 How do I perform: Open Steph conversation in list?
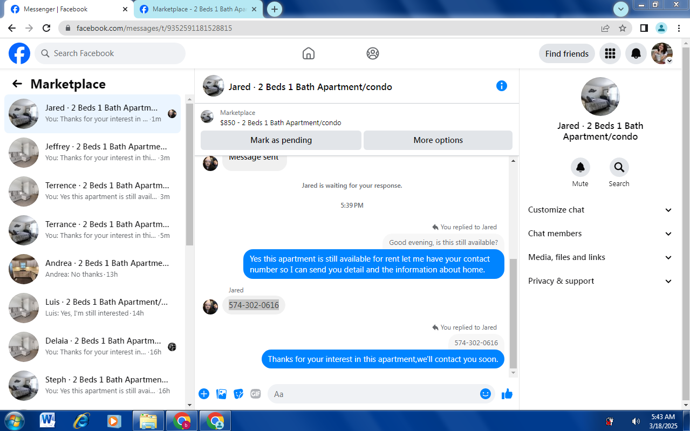click(x=92, y=385)
